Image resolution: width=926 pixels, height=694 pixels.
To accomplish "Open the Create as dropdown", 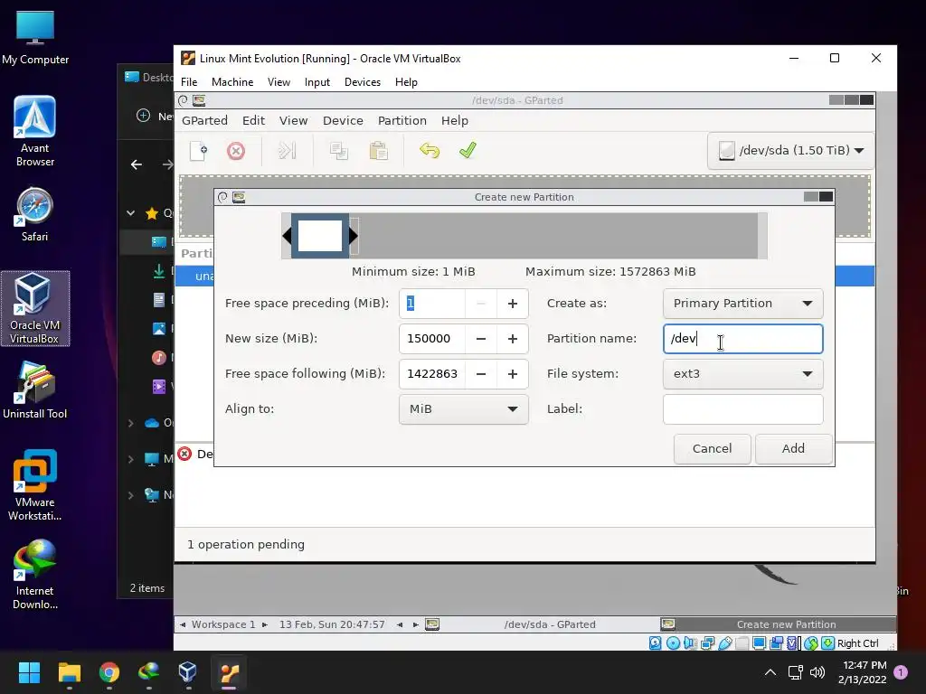I will (x=743, y=304).
